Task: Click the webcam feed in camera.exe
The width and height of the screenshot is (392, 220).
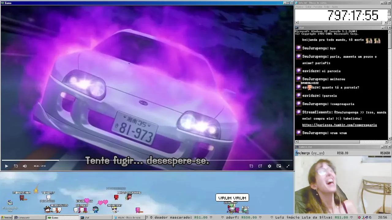Action: (343, 185)
